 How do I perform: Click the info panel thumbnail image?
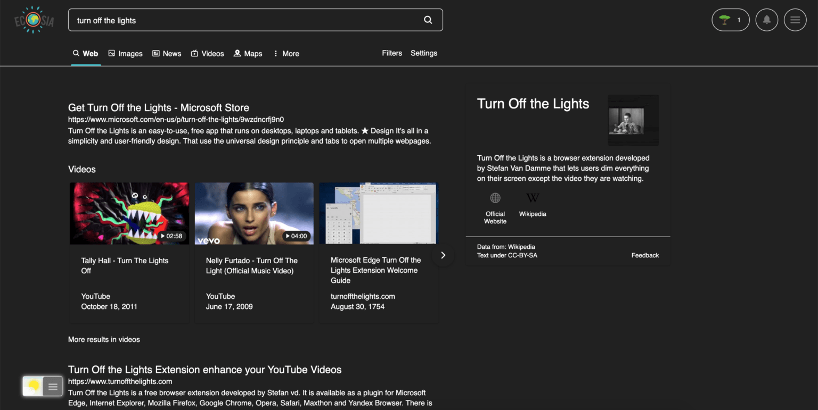point(633,120)
